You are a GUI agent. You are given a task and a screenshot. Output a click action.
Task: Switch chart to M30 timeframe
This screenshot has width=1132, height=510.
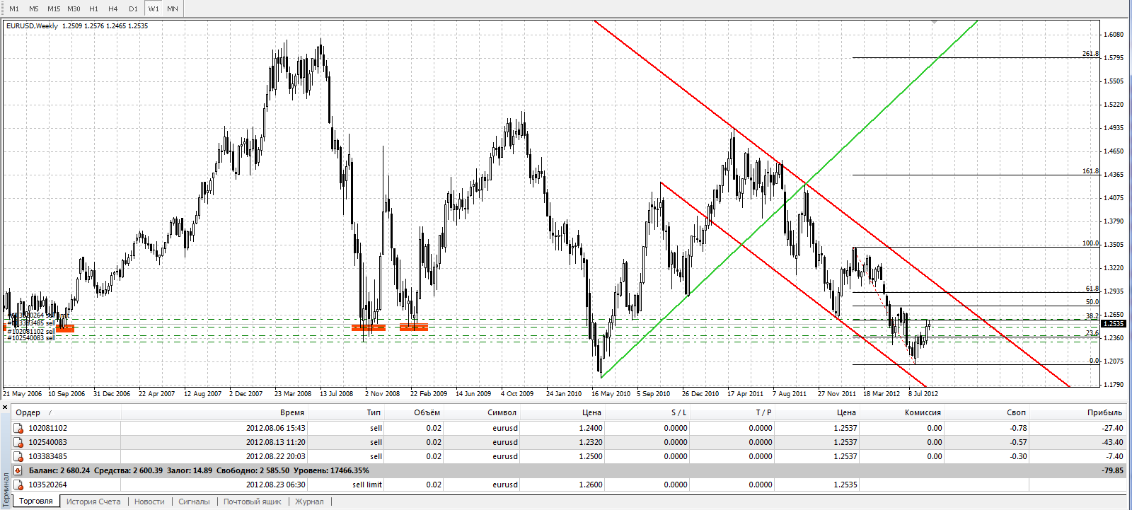[74, 8]
